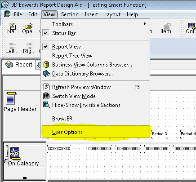
Task: Click the Switch View Mode document icon
Action: [46, 96]
